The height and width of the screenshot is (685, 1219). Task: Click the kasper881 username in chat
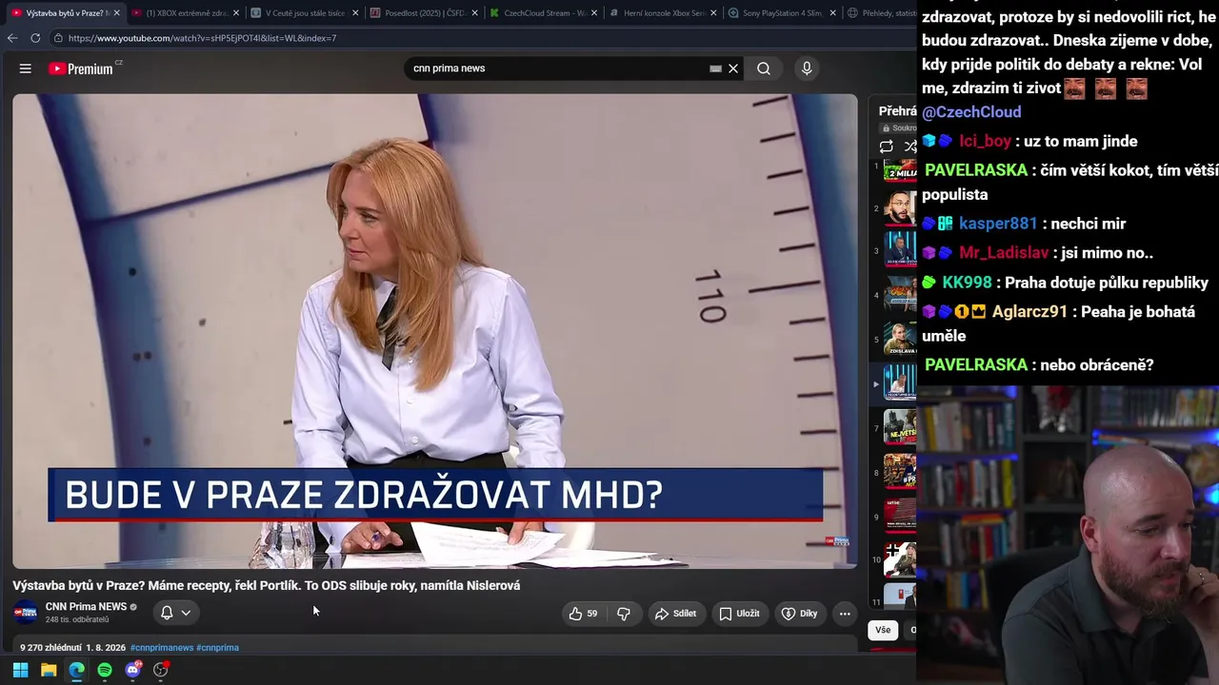click(x=998, y=224)
